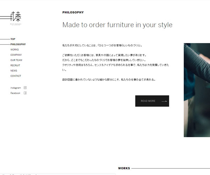Viewport: 210px width, 175px height.
Task: Click the photo on the right side
Action: (197, 90)
